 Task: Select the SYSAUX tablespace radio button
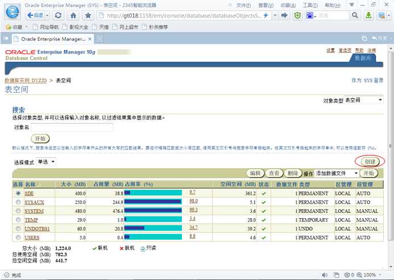pos(18,202)
